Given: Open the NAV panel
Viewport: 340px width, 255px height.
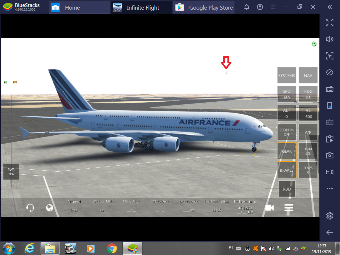Looking at the screenshot, I should [308, 75].
